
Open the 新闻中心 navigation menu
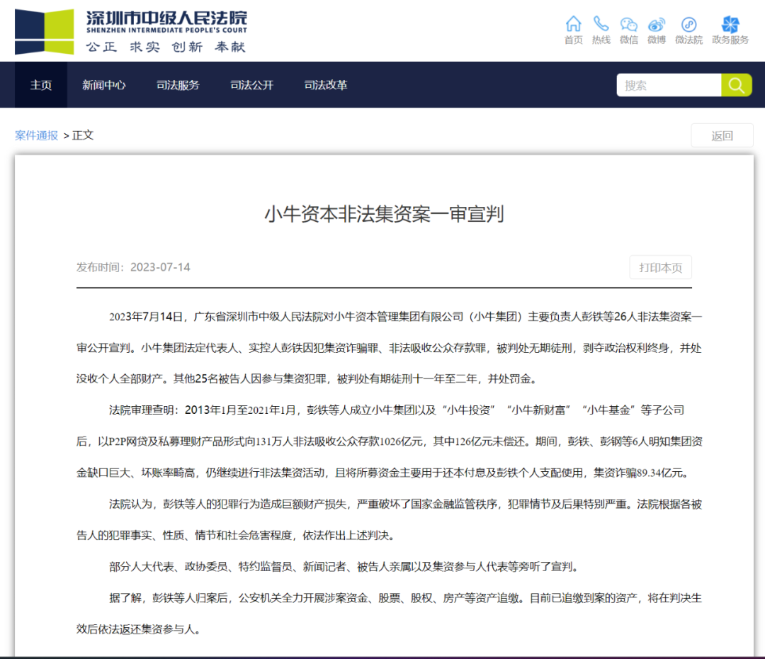click(104, 85)
